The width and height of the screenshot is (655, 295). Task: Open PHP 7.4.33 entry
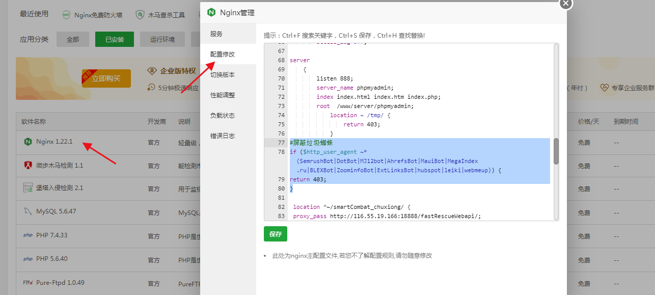[51, 235]
